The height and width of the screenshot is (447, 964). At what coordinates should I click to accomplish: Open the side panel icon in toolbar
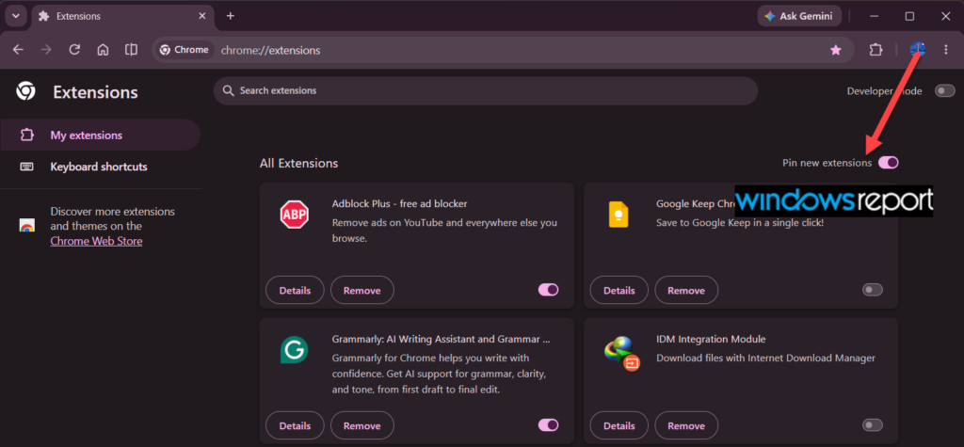[131, 50]
